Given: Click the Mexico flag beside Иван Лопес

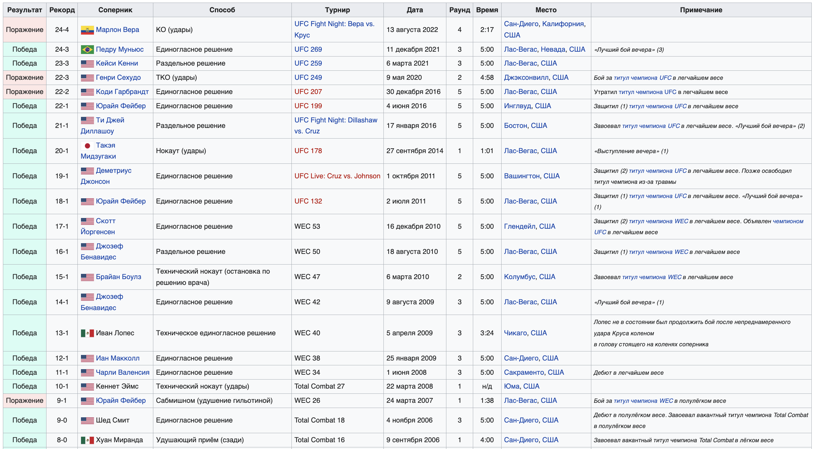Looking at the screenshot, I should (87, 333).
